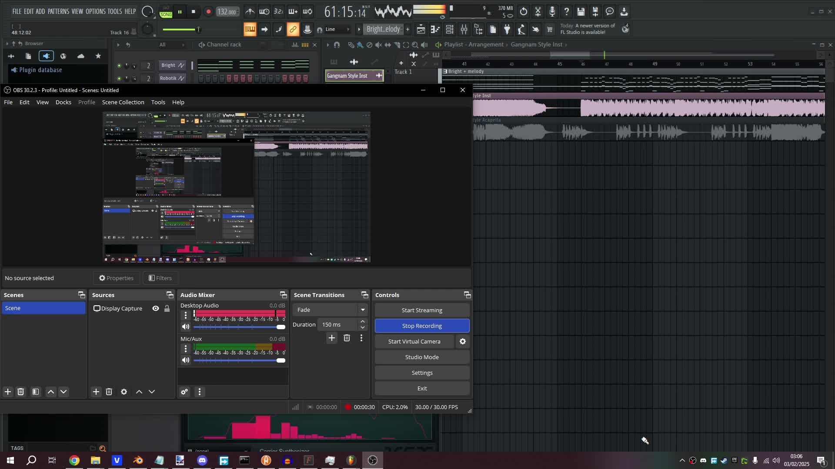835x469 pixels.
Task: Open the cloud library tab in Browser
Action: 81,56
